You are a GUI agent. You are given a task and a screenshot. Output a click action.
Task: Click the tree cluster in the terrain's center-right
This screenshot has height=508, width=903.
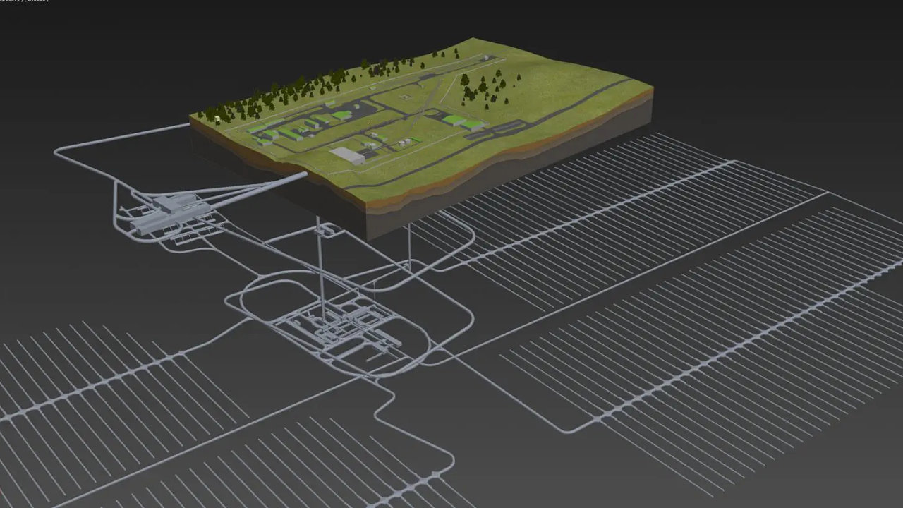coord(483,88)
